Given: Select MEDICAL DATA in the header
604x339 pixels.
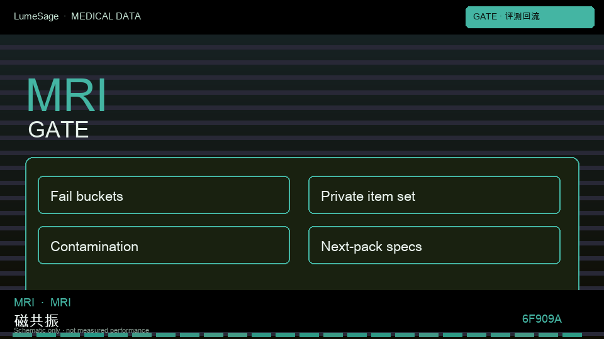Looking at the screenshot, I should 106,16.
